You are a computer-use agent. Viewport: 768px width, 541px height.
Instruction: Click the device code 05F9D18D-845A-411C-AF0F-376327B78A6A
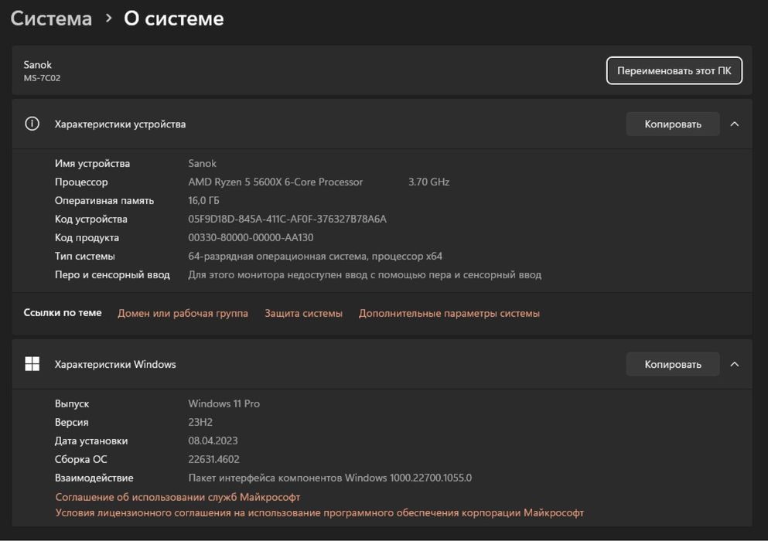pyautogui.click(x=287, y=219)
